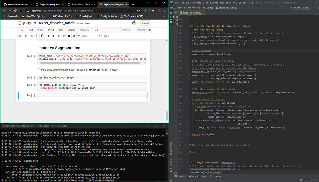Open Chrome media control icon
The width and height of the screenshot is (319, 182).
point(153,11)
